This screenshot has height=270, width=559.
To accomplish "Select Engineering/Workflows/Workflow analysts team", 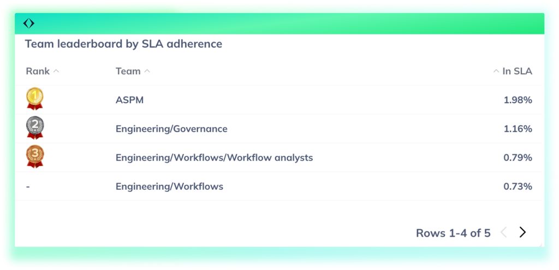I will click(214, 157).
